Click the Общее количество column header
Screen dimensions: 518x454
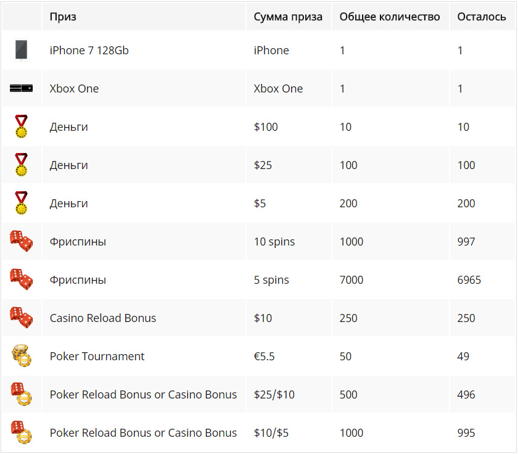(x=390, y=17)
